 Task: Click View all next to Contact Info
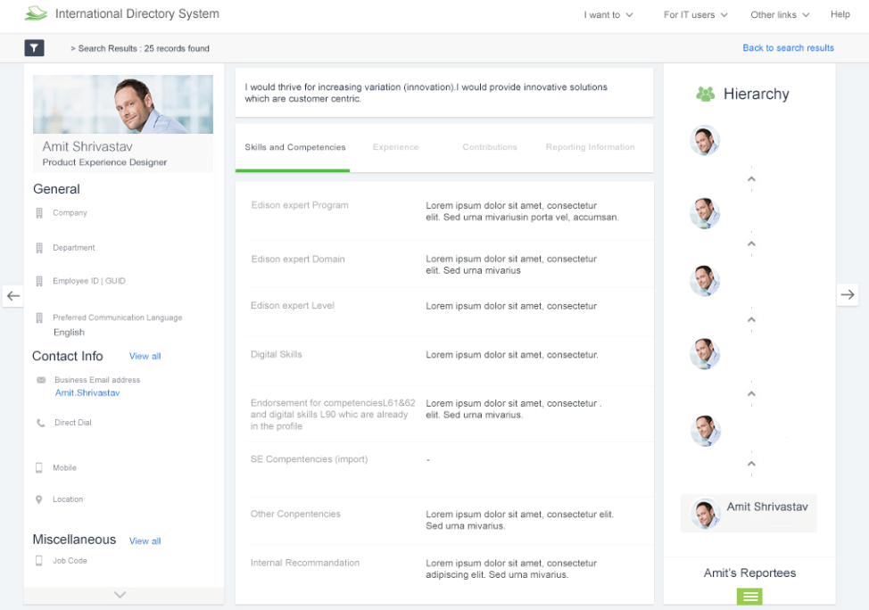coord(145,356)
